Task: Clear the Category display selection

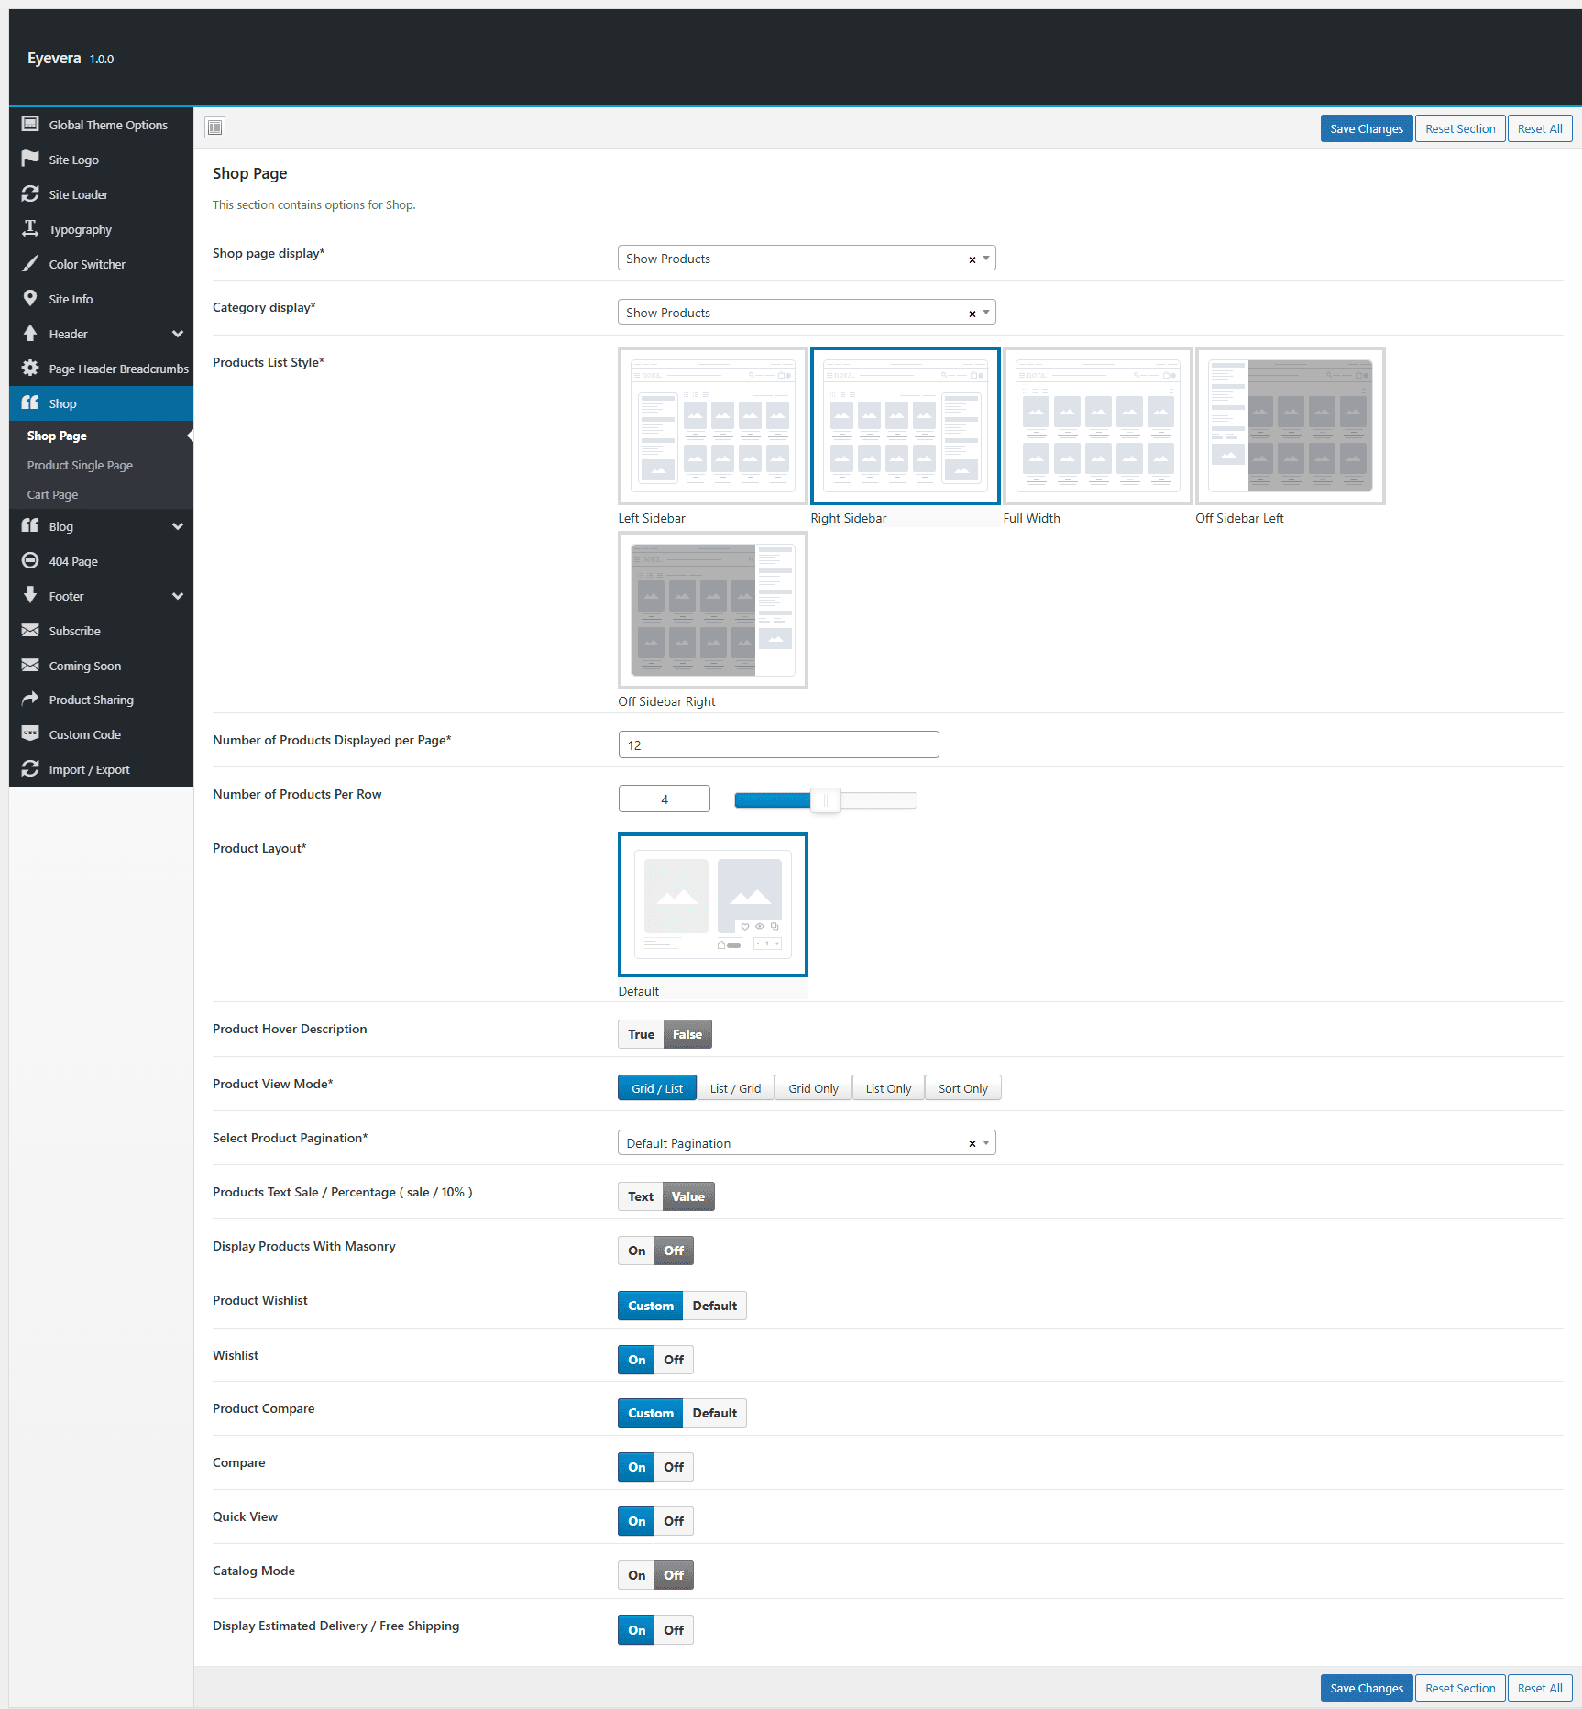Action: (972, 314)
